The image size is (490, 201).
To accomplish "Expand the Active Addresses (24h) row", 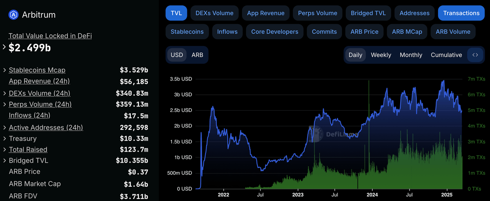I will 4,127.
